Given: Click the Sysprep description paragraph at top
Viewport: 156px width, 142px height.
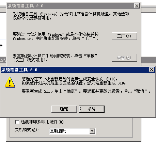Looking at the screenshot, I should pyautogui.click(x=71, y=16).
